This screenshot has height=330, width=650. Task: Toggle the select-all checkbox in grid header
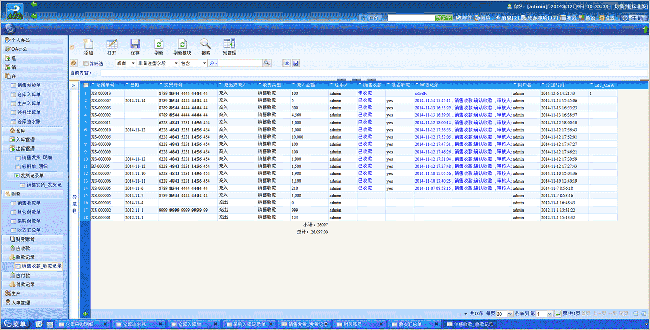coord(86,85)
